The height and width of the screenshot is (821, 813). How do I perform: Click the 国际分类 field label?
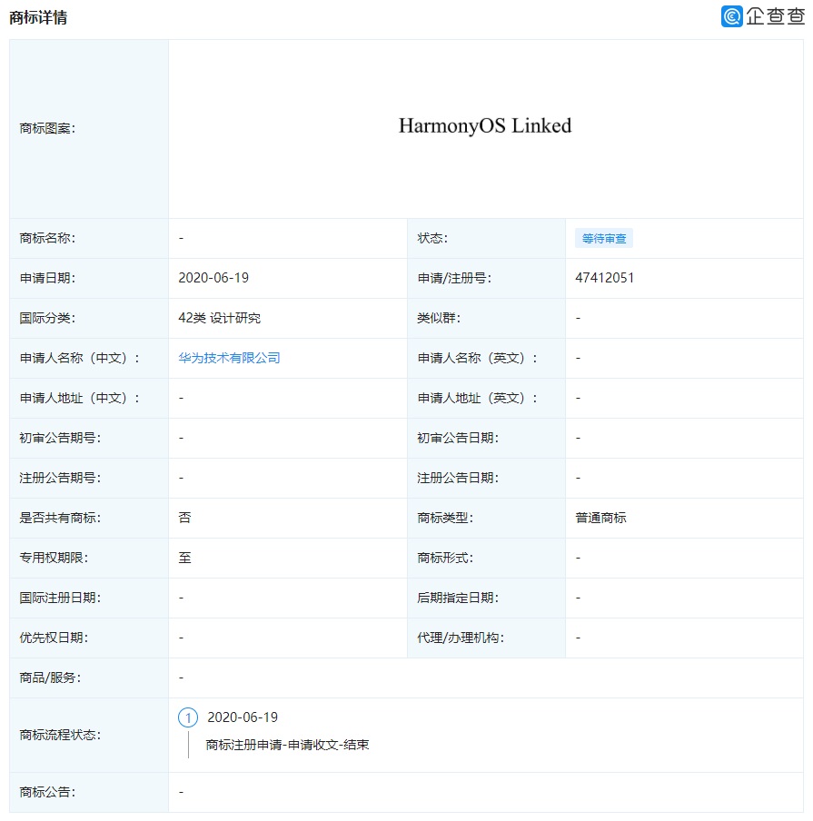(47, 318)
